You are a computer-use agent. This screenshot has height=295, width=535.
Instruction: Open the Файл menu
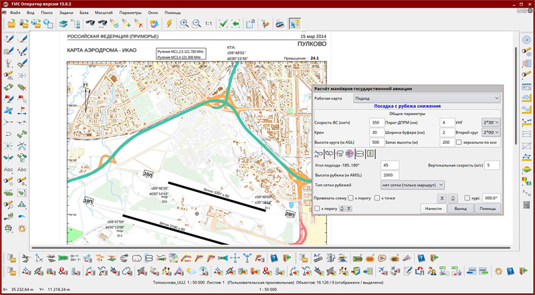click(15, 13)
